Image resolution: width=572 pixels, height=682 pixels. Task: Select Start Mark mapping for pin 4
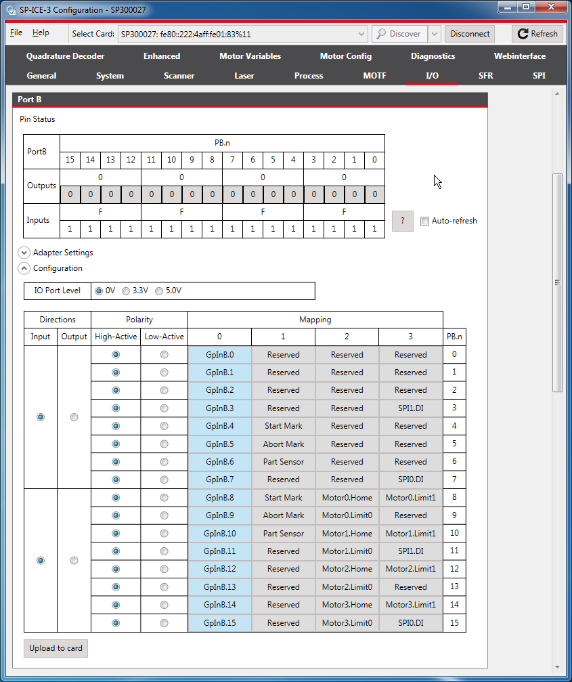tap(284, 426)
